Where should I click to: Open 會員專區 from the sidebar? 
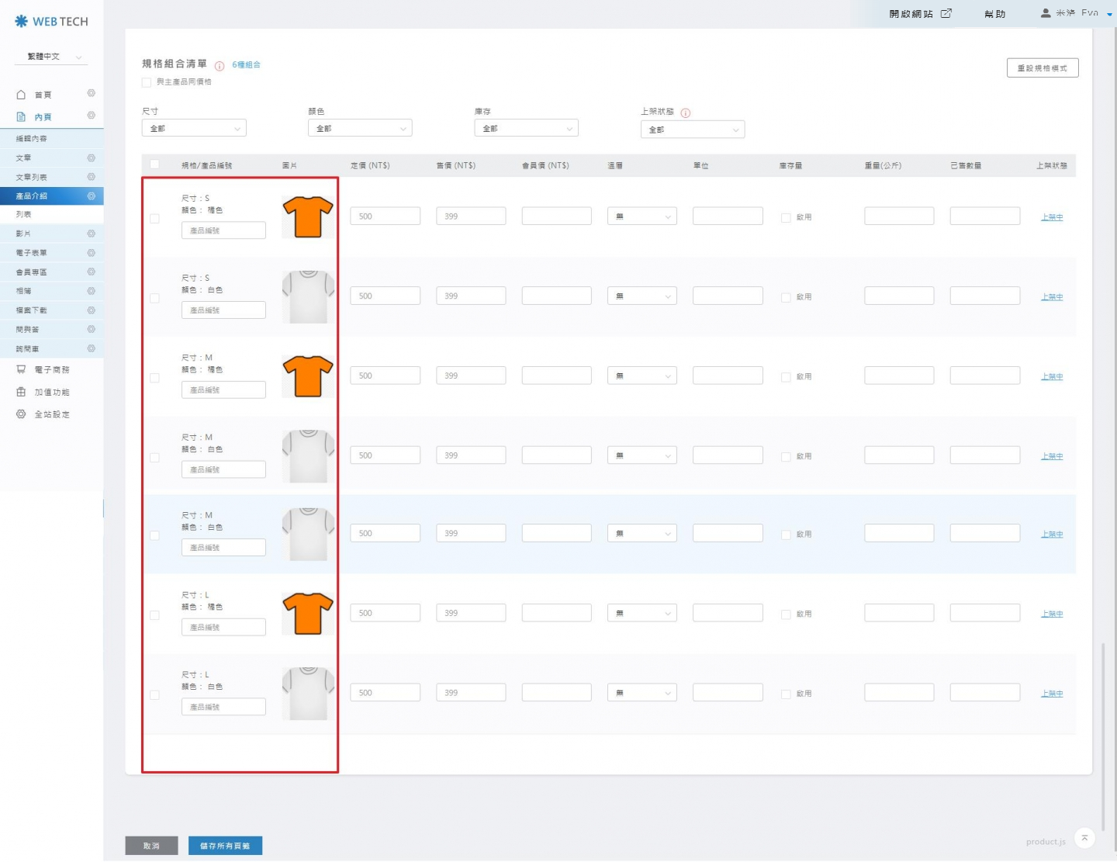[x=32, y=272]
